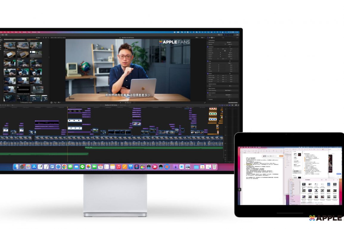The width and height of the screenshot is (344, 229).
Task: Click the Save Effects Preset button
Action: (x=233, y=103)
